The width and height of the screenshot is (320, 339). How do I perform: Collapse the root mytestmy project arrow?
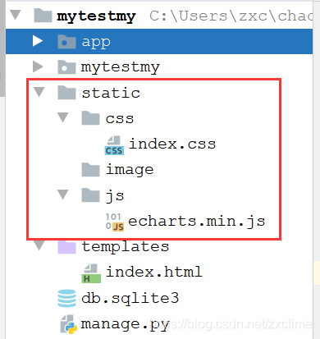point(16,15)
